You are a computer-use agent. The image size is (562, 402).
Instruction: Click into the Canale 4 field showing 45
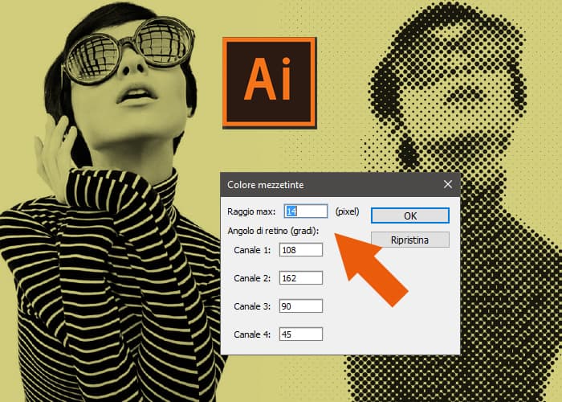301,334
